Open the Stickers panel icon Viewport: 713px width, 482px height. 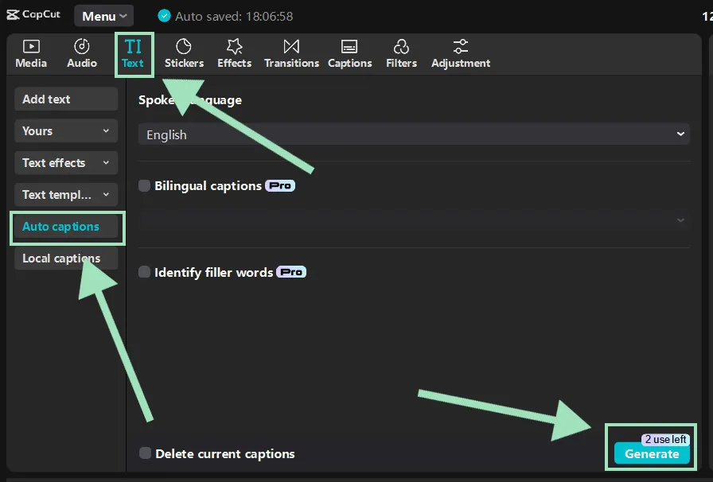point(184,46)
